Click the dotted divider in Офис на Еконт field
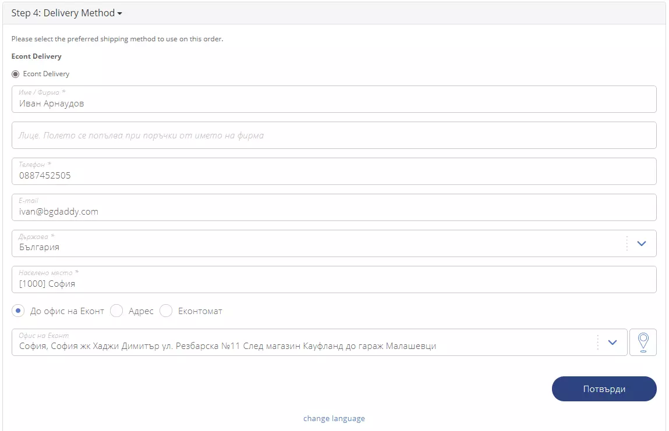 pyautogui.click(x=597, y=343)
